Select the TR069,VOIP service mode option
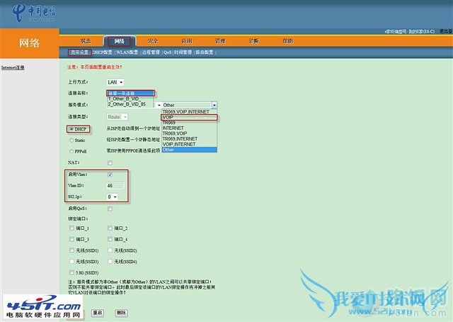The height and width of the screenshot is (322, 453). click(189, 133)
